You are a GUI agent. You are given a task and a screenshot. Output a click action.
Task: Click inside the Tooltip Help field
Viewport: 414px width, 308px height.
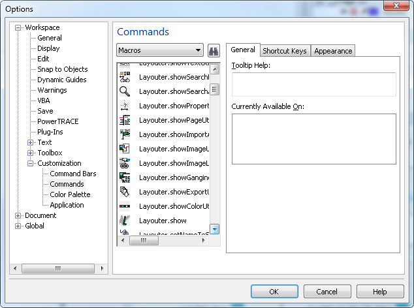(314, 84)
